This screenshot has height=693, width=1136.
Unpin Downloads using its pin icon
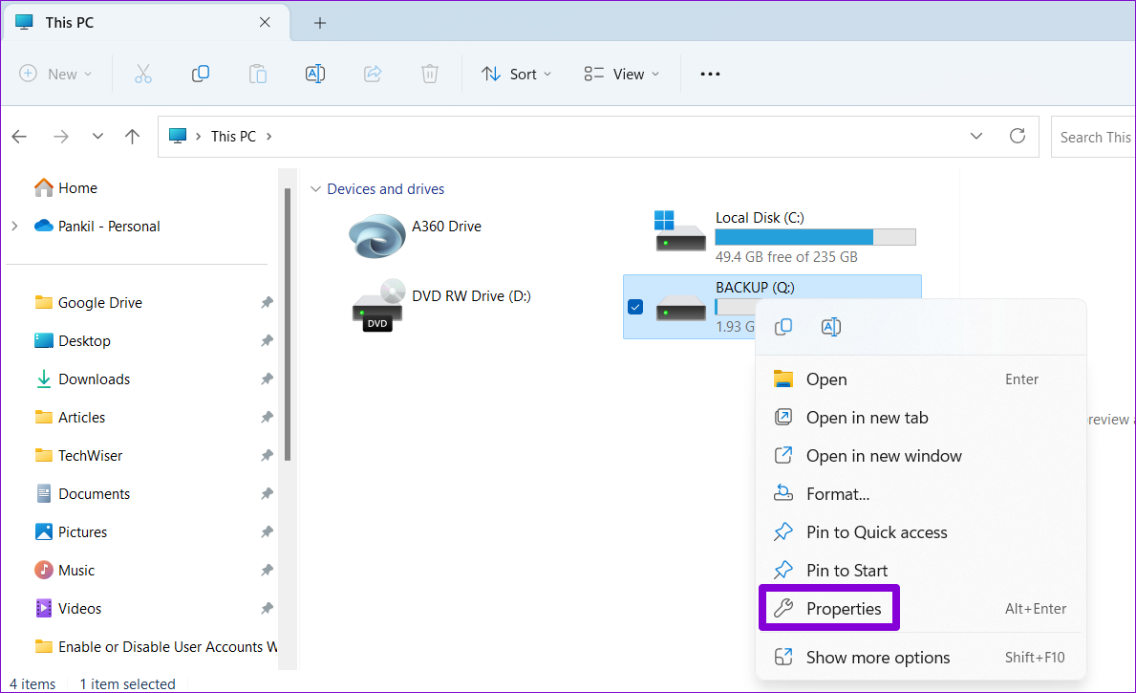coord(268,379)
